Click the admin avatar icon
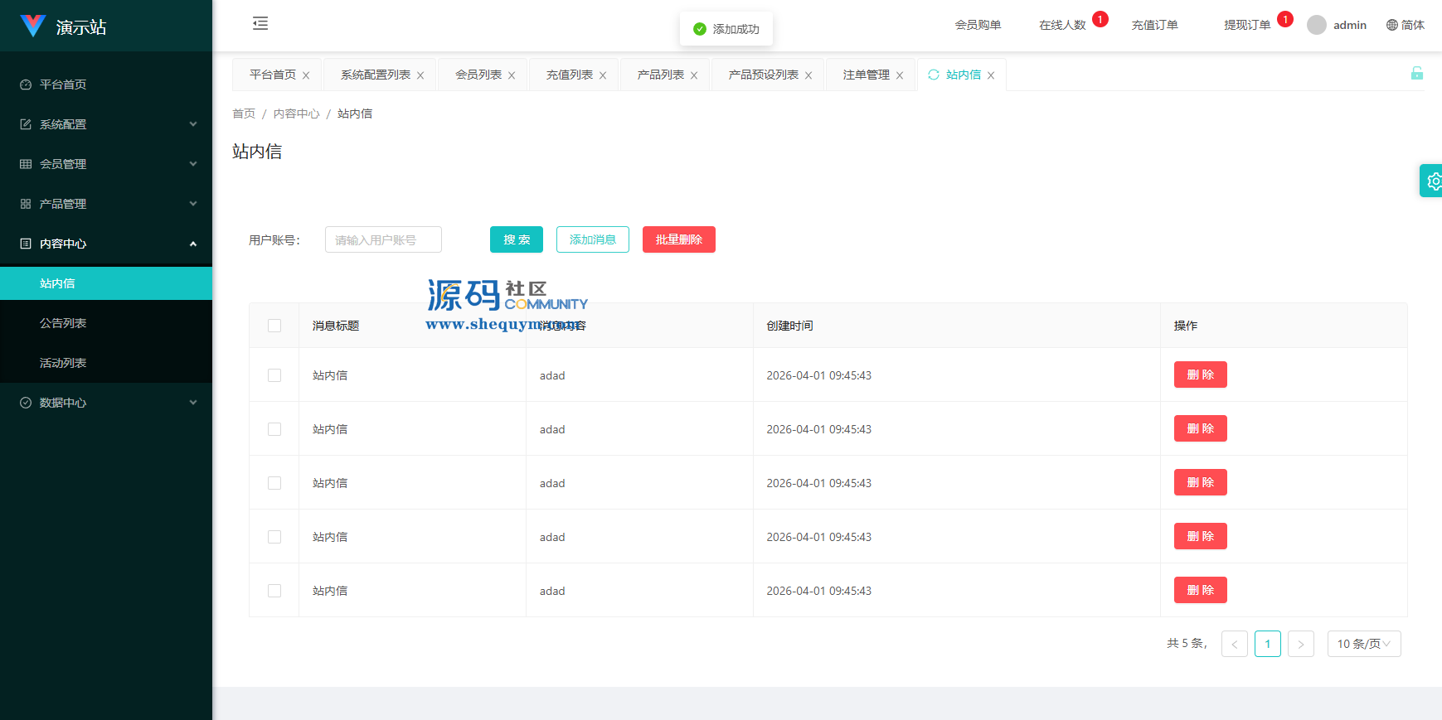Viewport: 1442px width, 720px height. (x=1316, y=25)
